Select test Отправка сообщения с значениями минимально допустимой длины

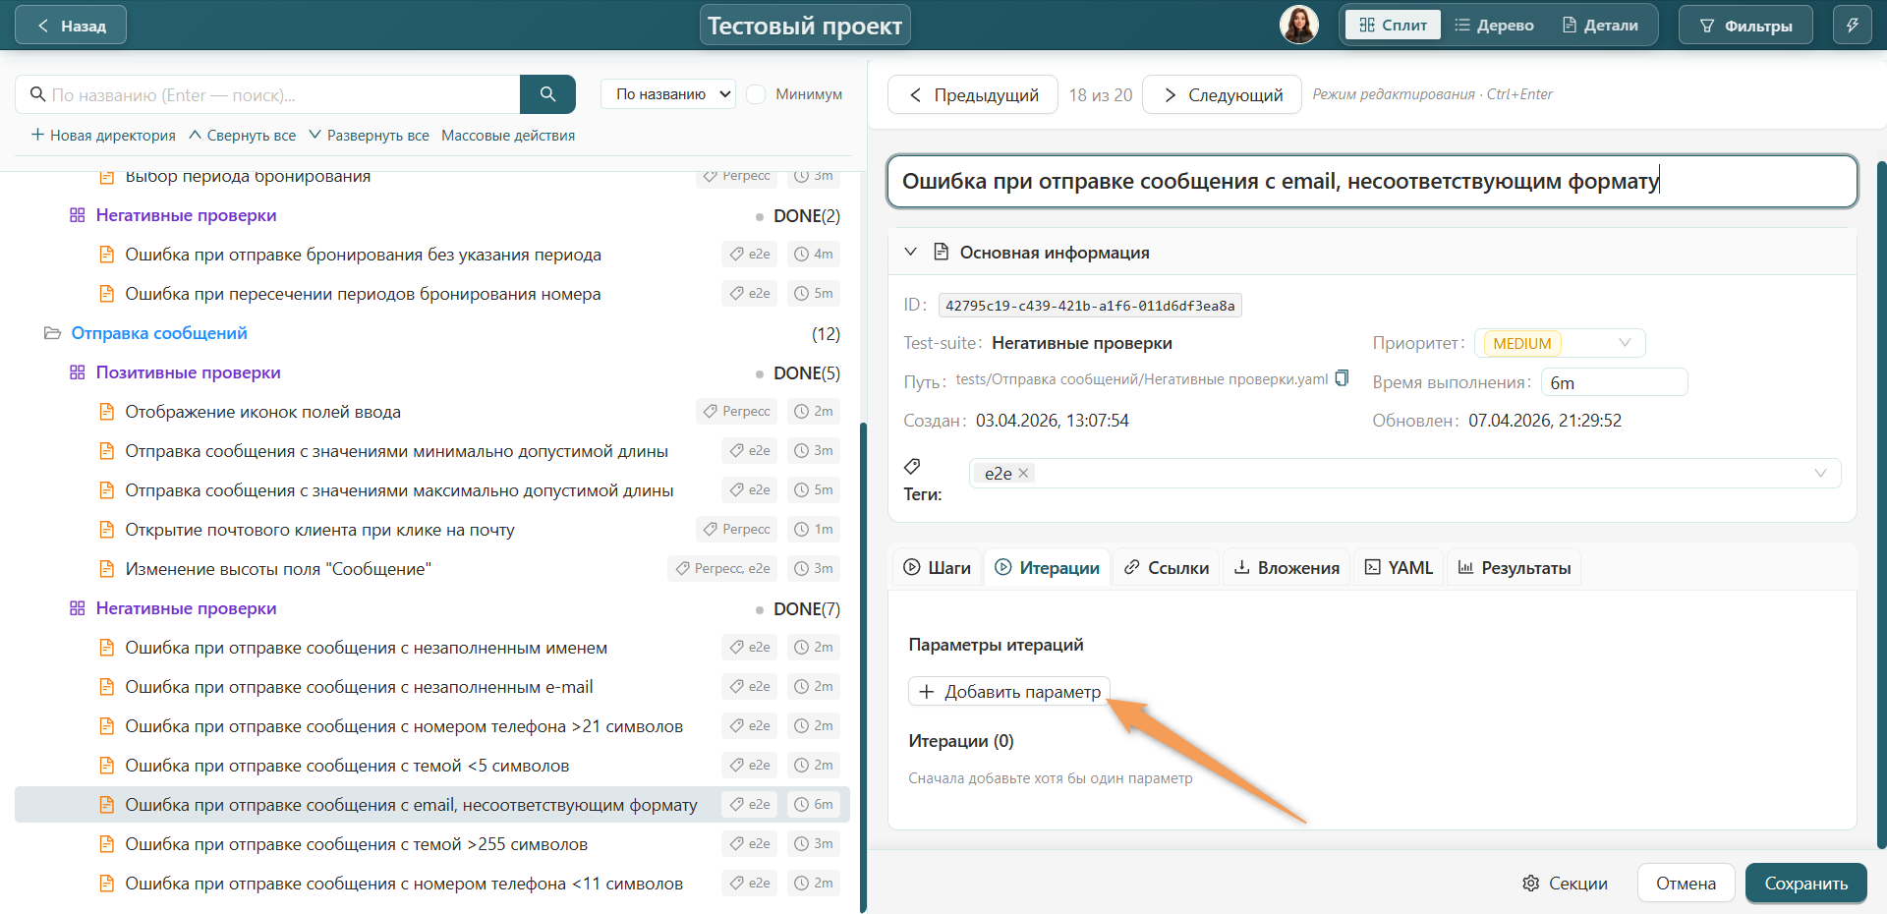(396, 451)
